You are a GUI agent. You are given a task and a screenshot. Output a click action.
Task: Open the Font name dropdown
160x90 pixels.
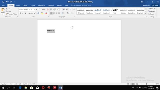click(x=29, y=9)
